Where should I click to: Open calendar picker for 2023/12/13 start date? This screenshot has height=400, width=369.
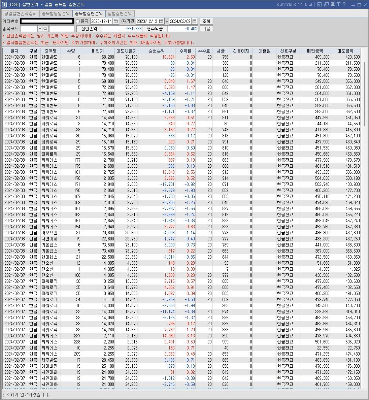[161, 21]
